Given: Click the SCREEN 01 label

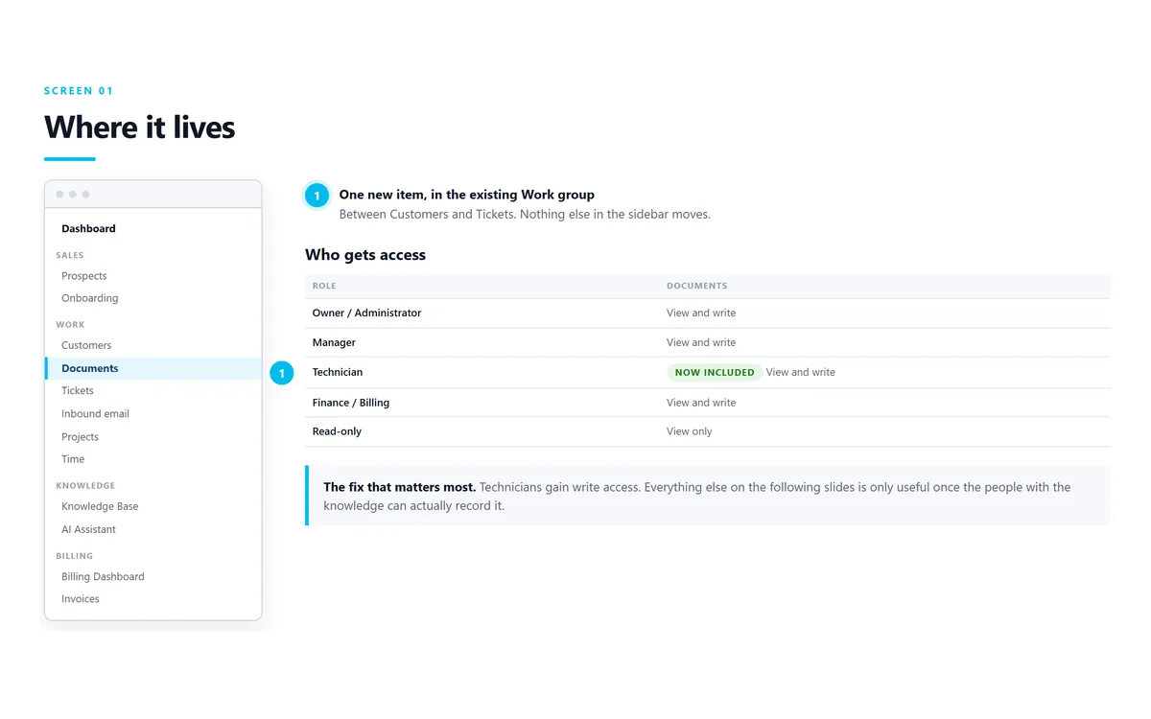Looking at the screenshot, I should pos(79,91).
